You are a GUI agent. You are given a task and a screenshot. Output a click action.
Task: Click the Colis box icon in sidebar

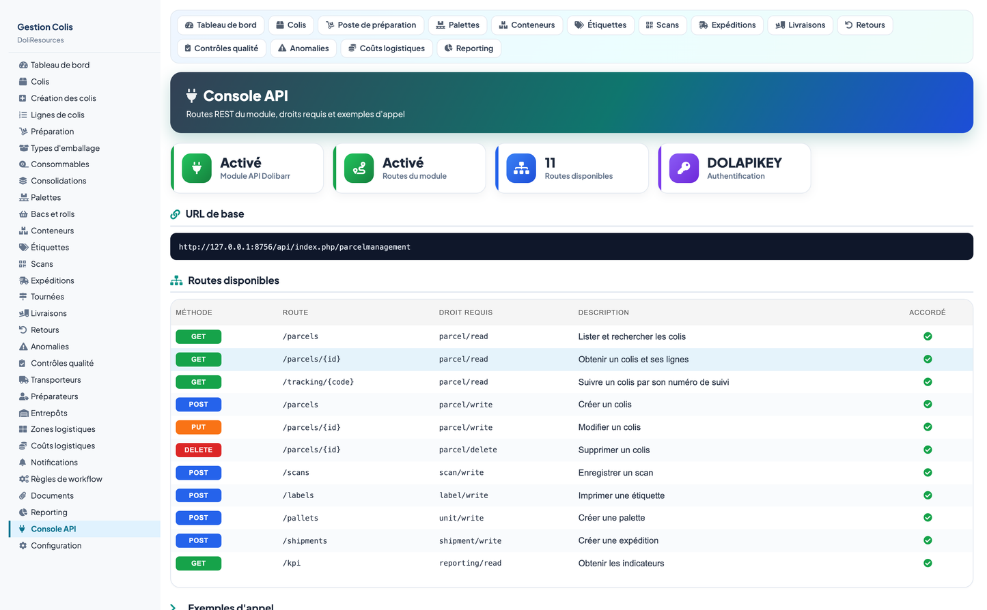coord(23,81)
